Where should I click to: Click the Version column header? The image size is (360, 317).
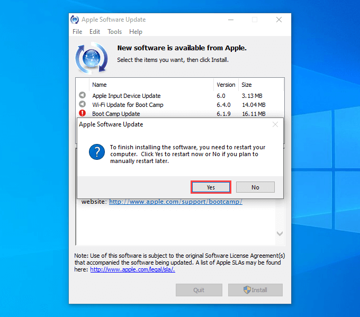tap(226, 85)
